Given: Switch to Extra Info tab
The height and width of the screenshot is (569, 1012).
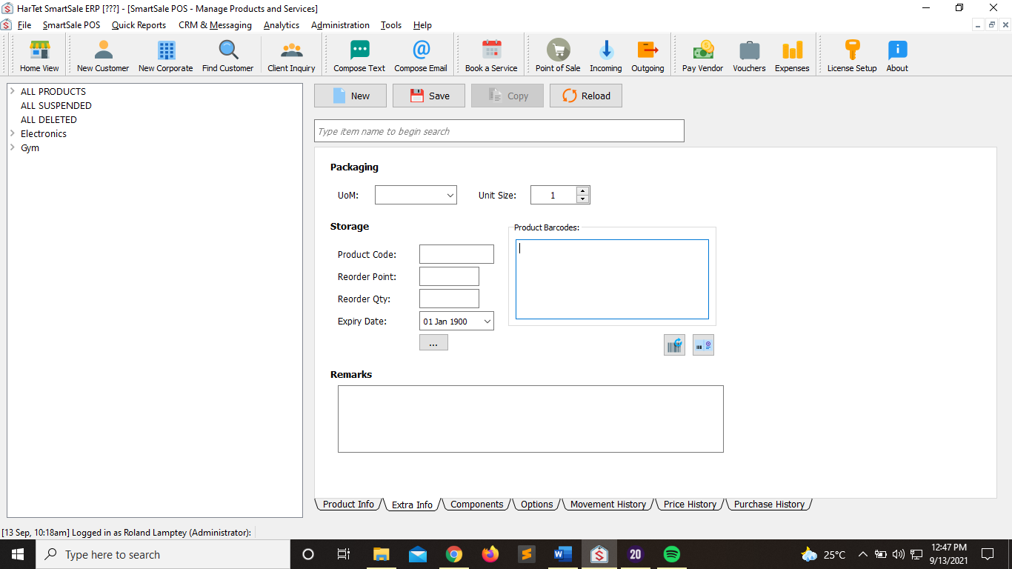Looking at the screenshot, I should [412, 505].
